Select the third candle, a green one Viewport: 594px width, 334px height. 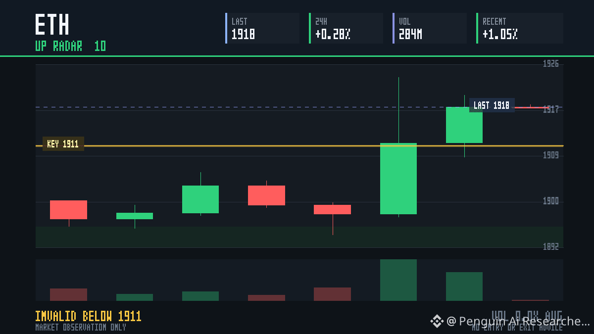point(200,199)
